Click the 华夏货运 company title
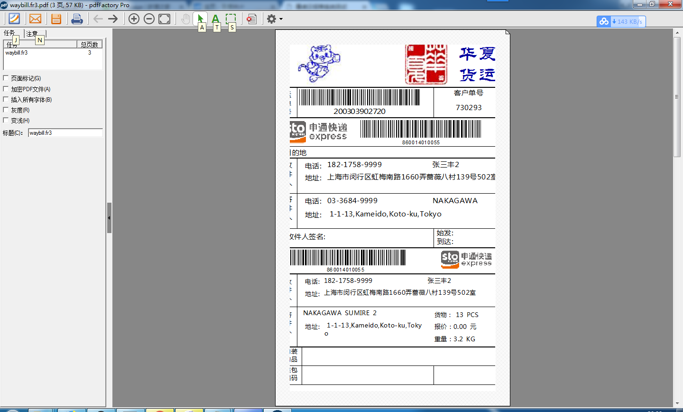Screen dimensions: 683x412 coord(477,64)
